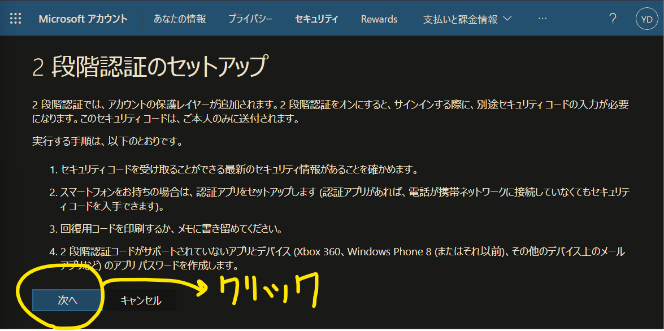Click the text 実行する手順は、以下のとおりです。
Screen dimensions: 664x331
coord(107,141)
